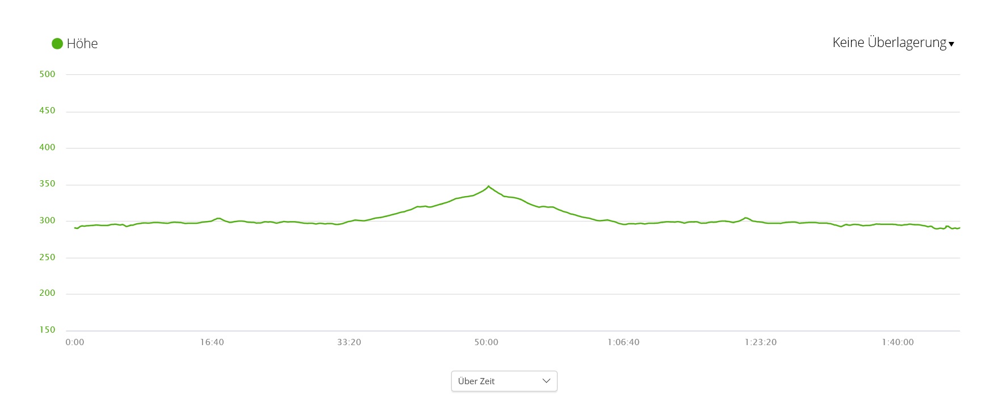1007x412 pixels.
Task: Click the 350 elevation axis label
Action: coord(47,184)
